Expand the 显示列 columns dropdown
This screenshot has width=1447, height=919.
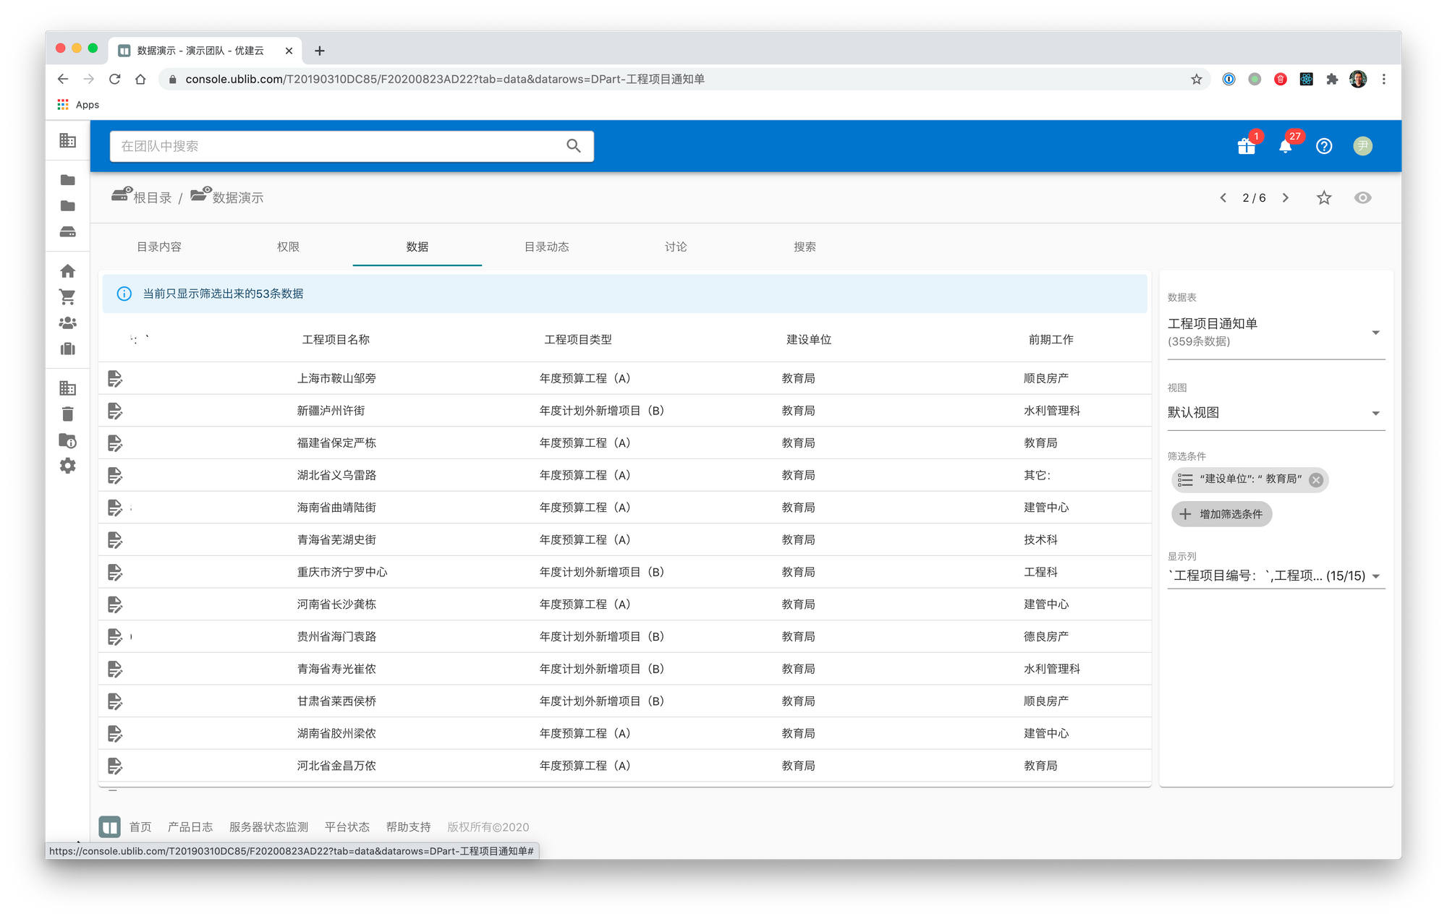pos(1375,576)
